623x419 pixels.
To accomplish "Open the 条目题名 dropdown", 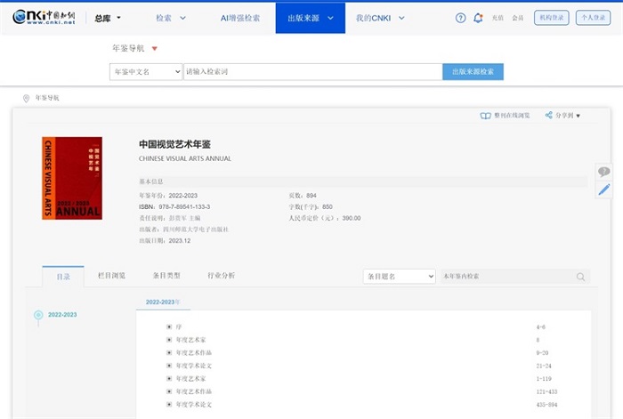I will [x=399, y=277].
